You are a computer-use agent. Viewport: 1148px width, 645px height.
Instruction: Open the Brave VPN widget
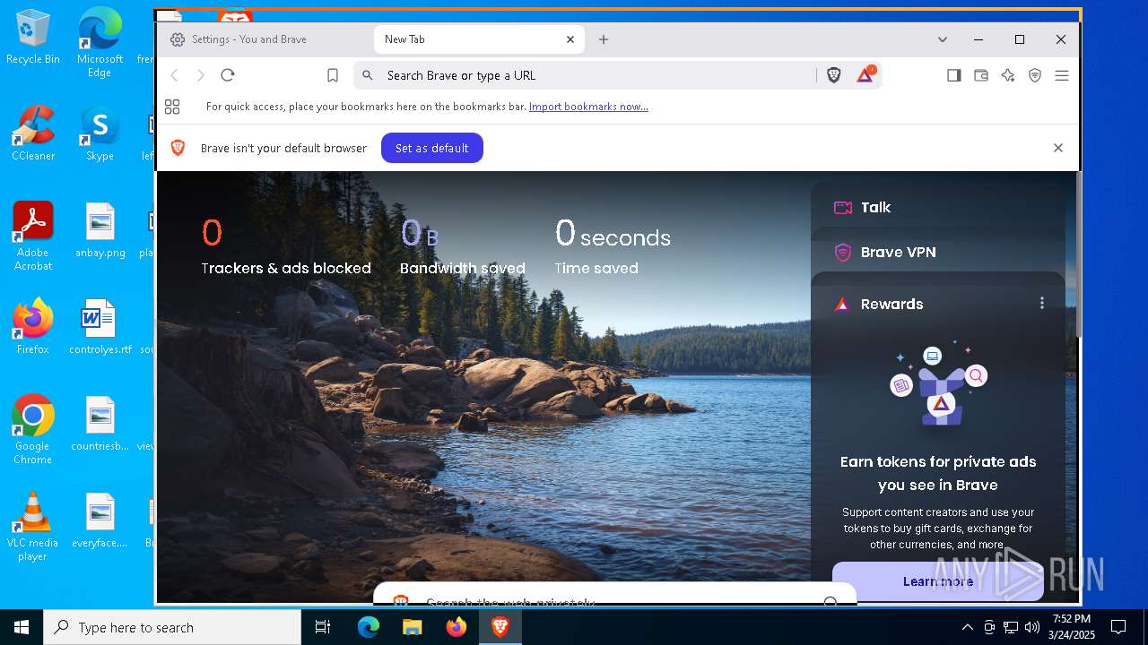click(938, 252)
